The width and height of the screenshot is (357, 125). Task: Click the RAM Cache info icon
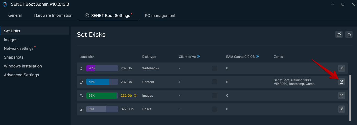[x=257, y=57]
